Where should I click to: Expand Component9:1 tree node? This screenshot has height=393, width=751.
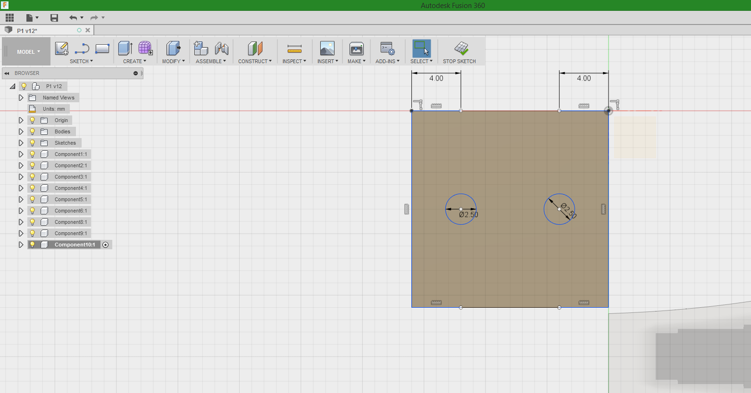(21, 233)
